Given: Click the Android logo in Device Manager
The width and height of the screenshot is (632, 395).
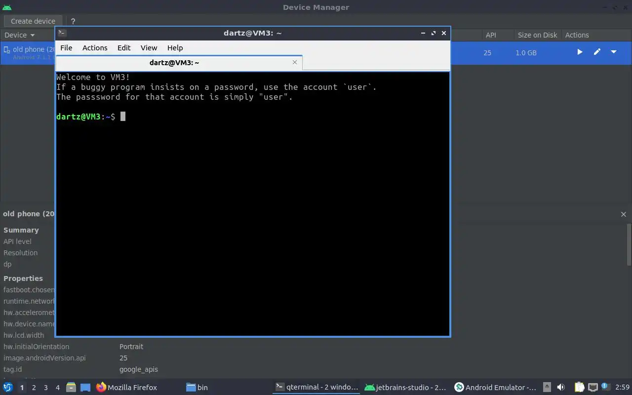Looking at the screenshot, I should tap(7, 7).
